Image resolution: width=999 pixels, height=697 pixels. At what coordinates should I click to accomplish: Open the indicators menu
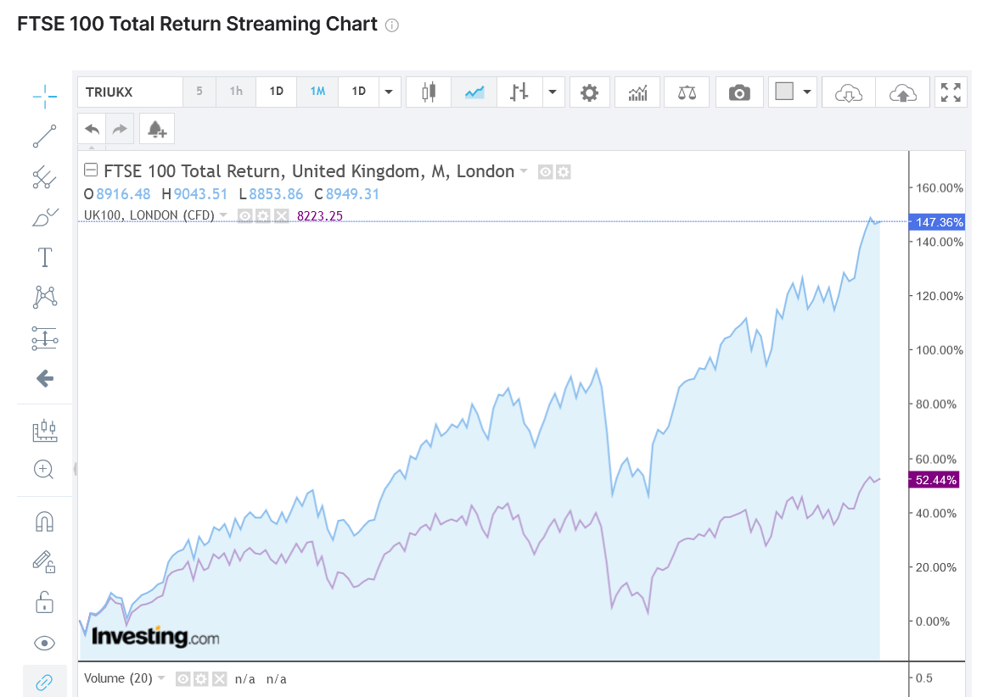click(x=637, y=93)
